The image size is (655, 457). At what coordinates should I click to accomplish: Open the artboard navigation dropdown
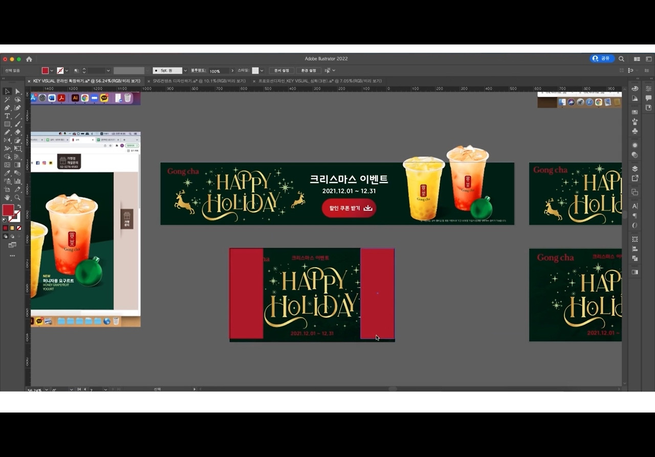coord(105,390)
